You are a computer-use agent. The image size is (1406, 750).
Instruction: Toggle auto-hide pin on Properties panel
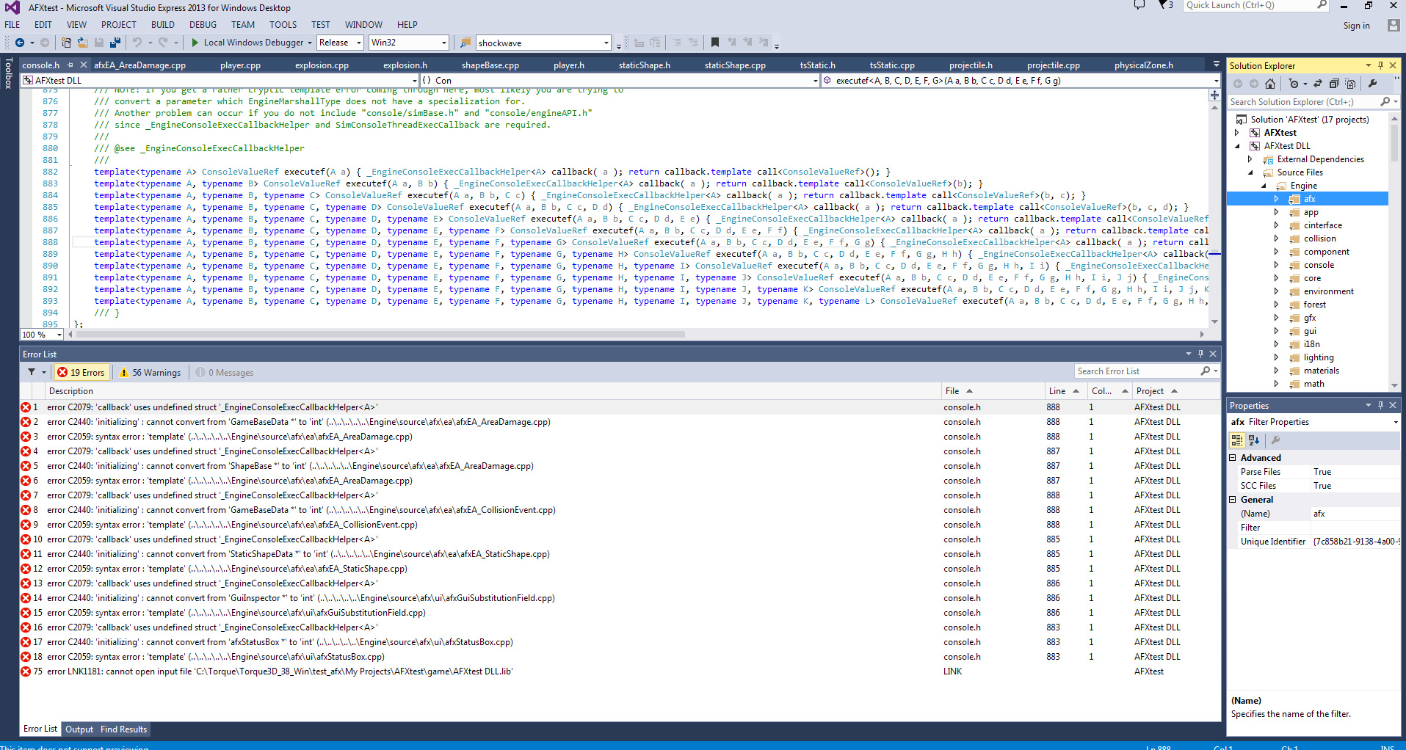1380,405
